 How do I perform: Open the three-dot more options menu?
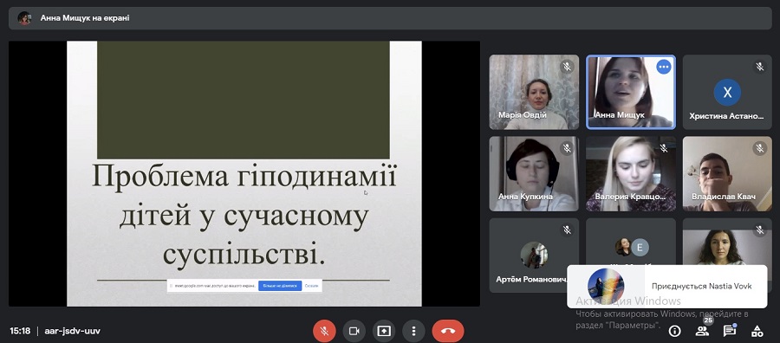413,331
